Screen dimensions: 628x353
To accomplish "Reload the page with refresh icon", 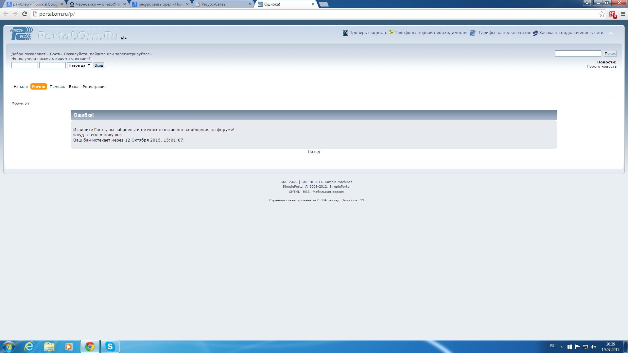I will [25, 14].
